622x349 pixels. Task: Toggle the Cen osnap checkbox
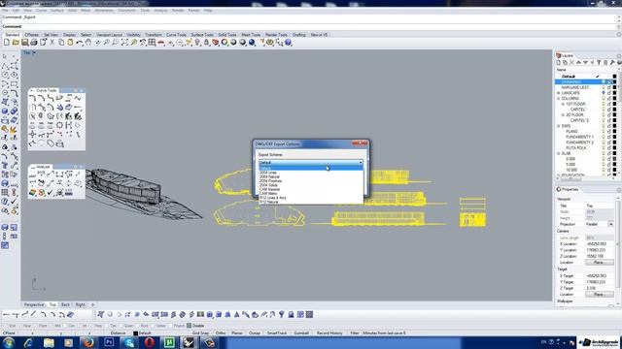(66, 326)
